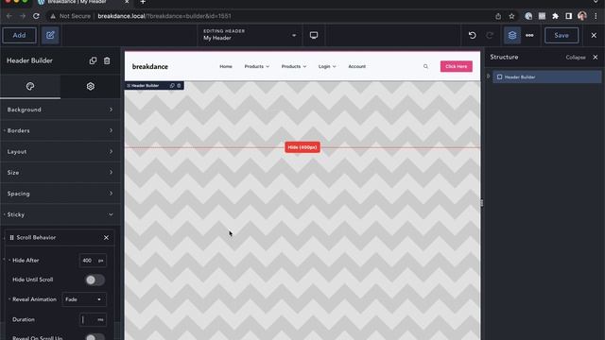The image size is (605, 340).
Task: Collapse the Sticky section
Action: tap(60, 214)
